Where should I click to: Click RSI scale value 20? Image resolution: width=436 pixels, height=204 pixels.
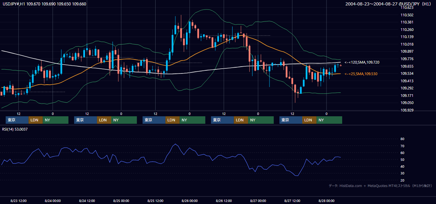coord(402,180)
